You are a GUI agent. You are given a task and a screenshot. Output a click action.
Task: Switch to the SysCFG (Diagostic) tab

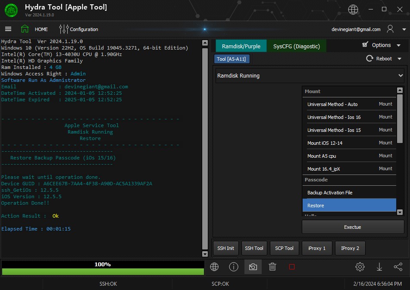click(297, 46)
